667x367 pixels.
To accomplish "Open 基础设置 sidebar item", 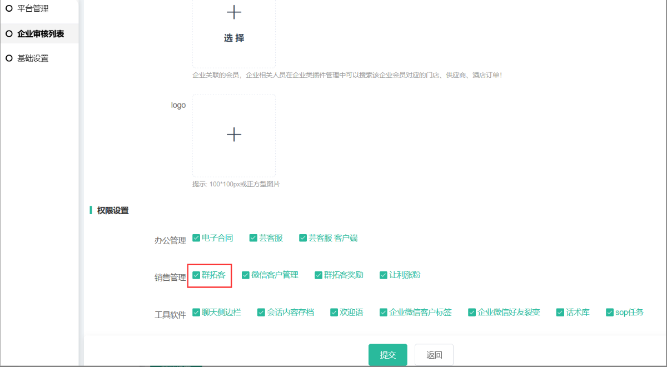I will (33, 58).
